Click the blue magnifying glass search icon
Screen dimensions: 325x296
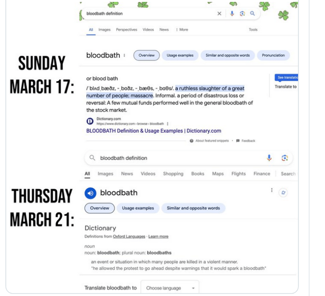tap(252, 13)
